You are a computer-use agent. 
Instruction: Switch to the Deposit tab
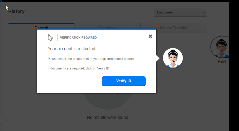41,28
